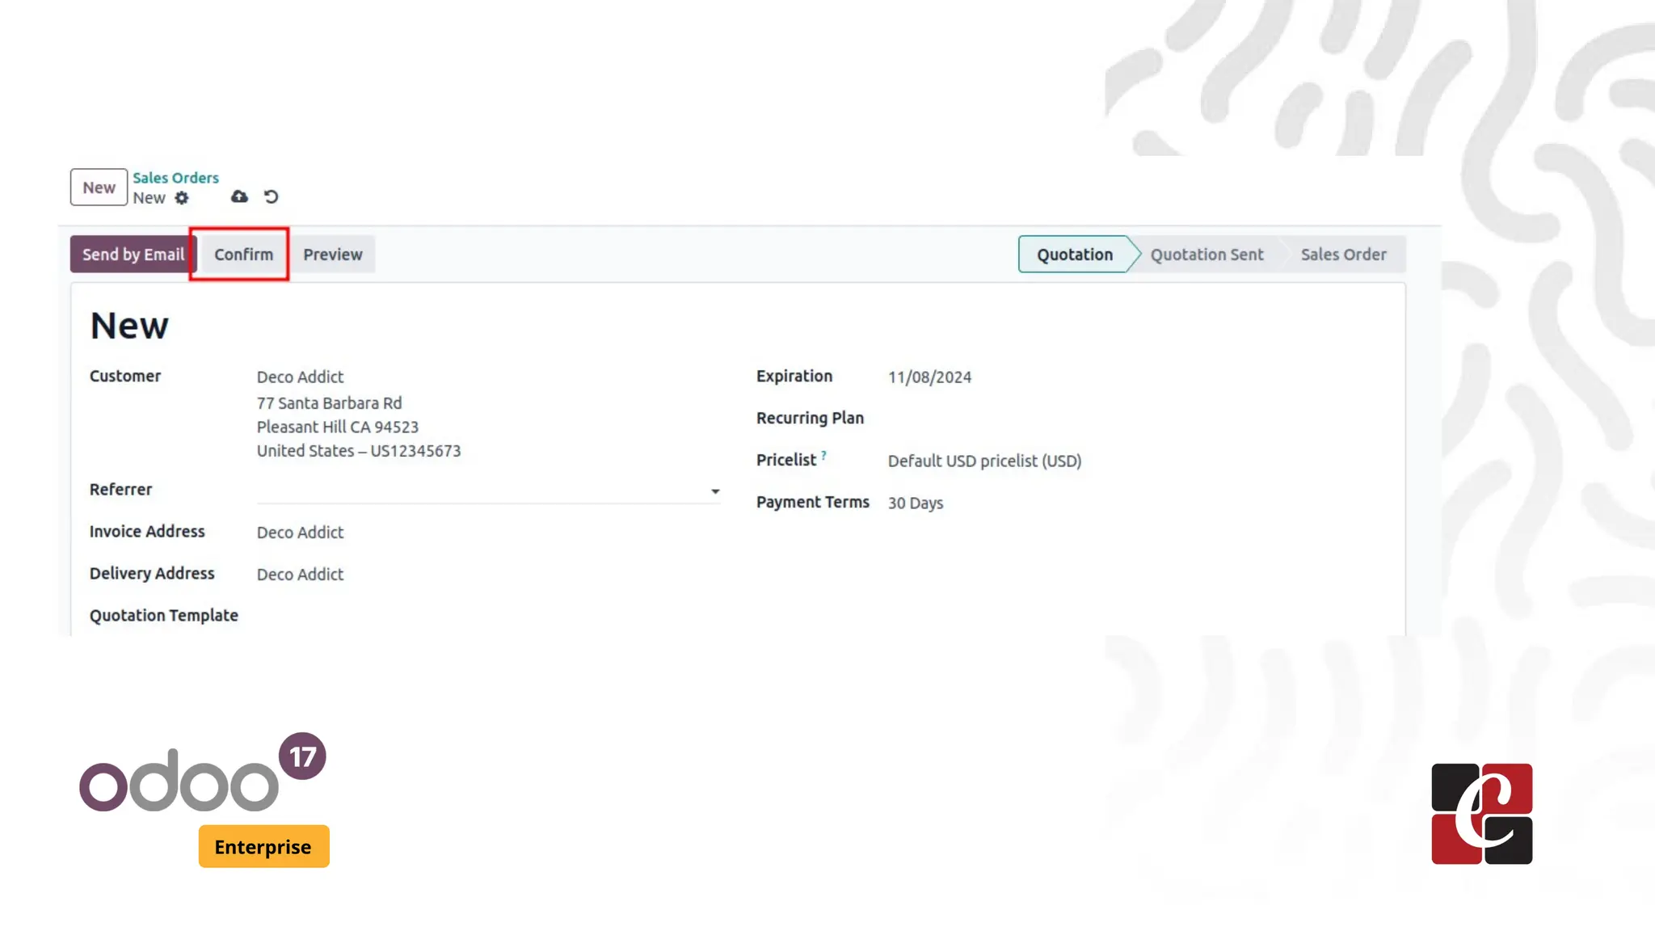
Task: Select the Quotation status stage
Action: point(1074,255)
